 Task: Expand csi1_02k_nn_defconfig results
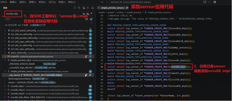point(5,35)
